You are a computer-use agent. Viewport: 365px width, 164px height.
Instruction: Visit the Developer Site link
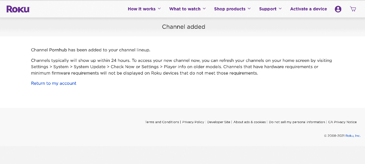click(219, 122)
